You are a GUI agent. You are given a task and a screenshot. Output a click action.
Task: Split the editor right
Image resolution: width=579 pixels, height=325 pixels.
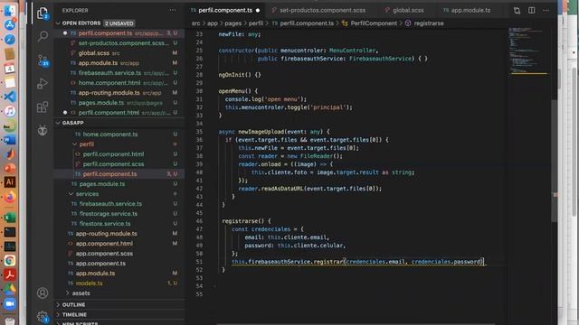(531, 10)
